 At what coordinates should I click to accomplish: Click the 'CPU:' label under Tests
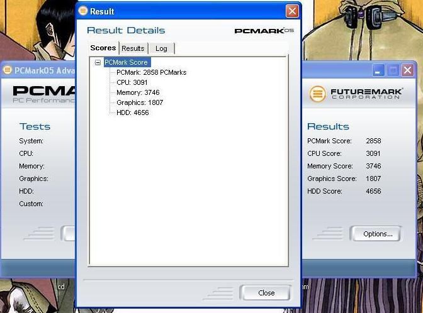click(x=26, y=153)
